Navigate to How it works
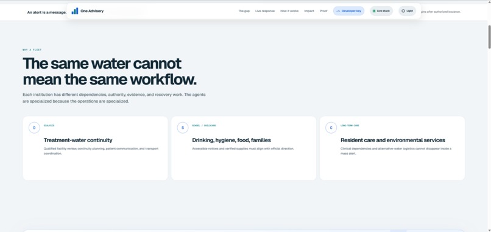 pos(289,11)
